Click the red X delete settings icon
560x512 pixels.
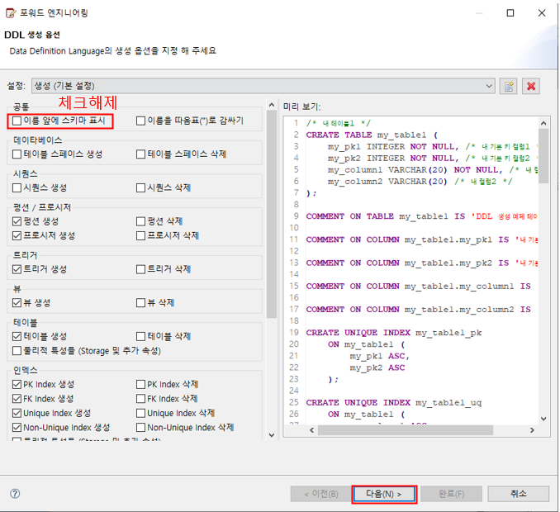[x=531, y=86]
